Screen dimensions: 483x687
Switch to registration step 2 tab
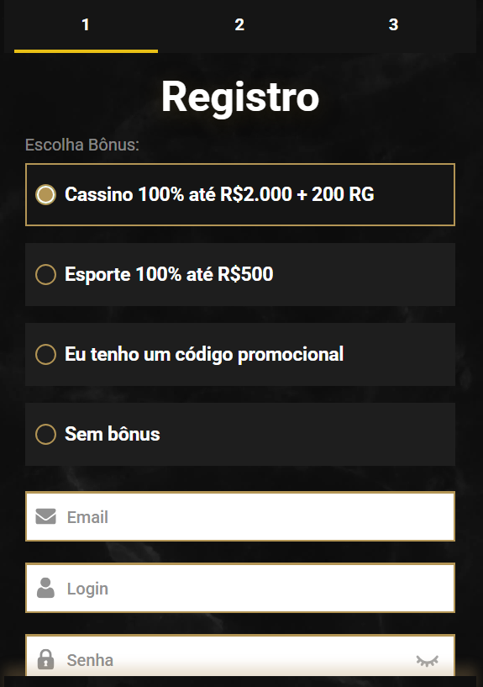(239, 26)
